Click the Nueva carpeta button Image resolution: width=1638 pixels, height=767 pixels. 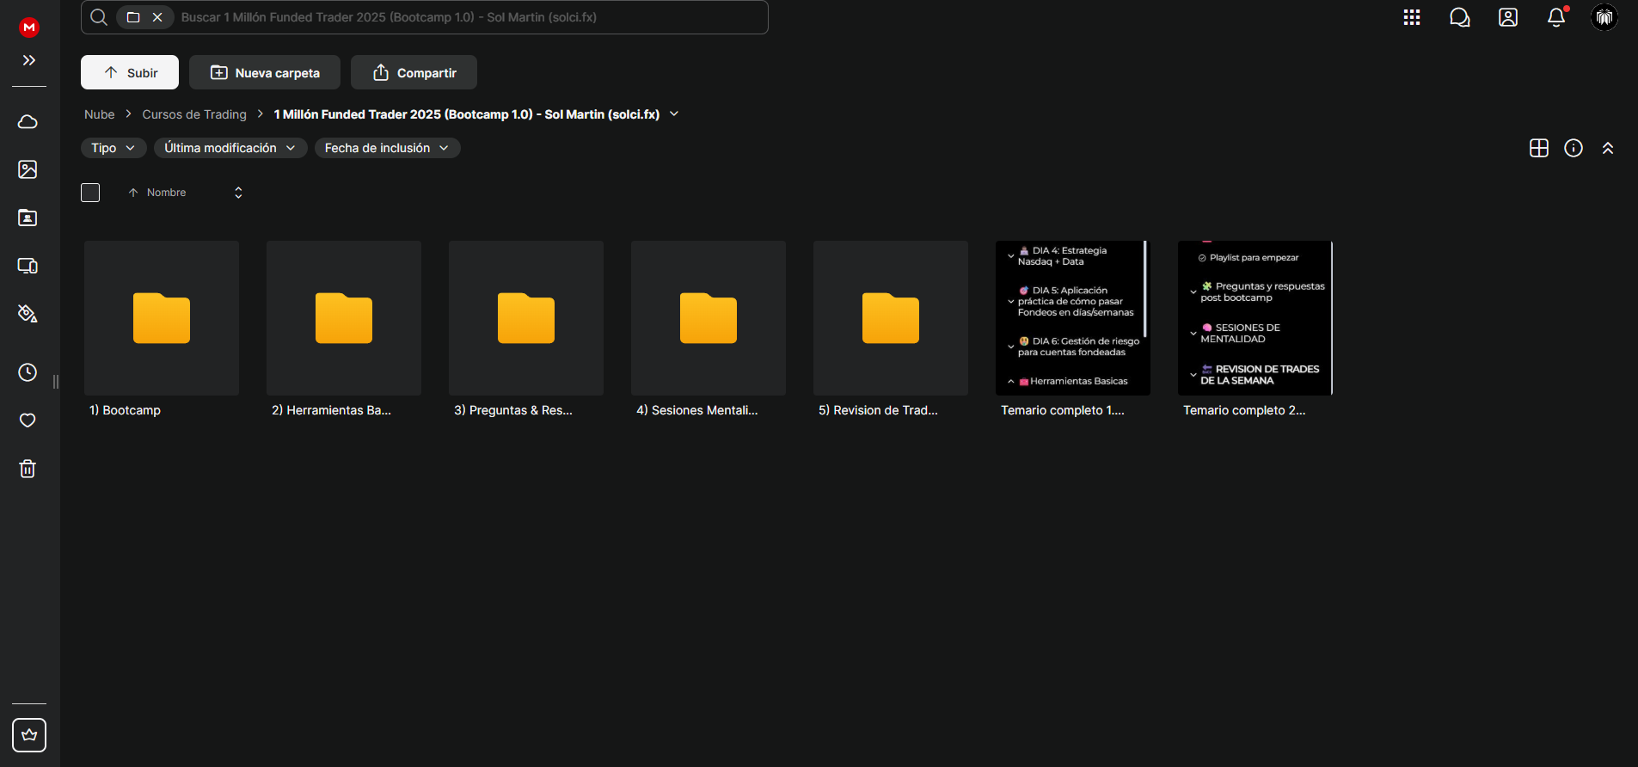[265, 72]
